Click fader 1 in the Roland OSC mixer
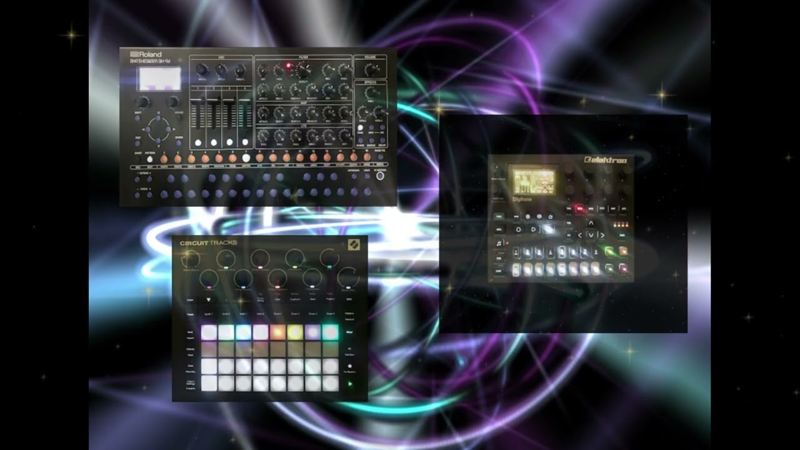800x450 pixels. [197, 112]
